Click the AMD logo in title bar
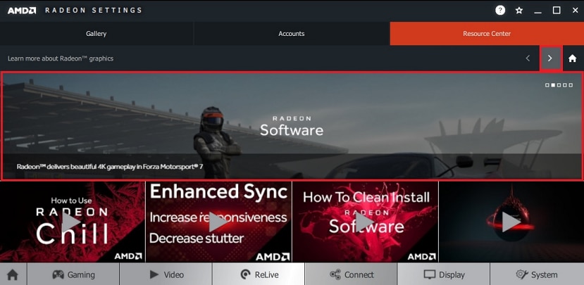This screenshot has height=285, width=584. [x=22, y=11]
